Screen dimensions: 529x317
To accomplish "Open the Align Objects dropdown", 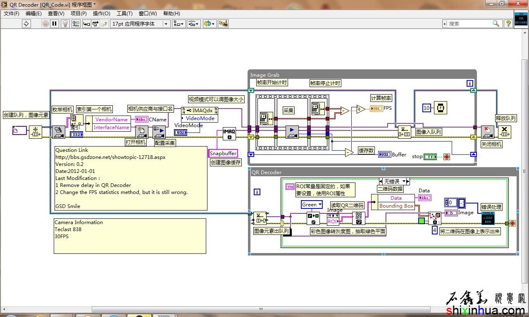I will pos(179,24).
